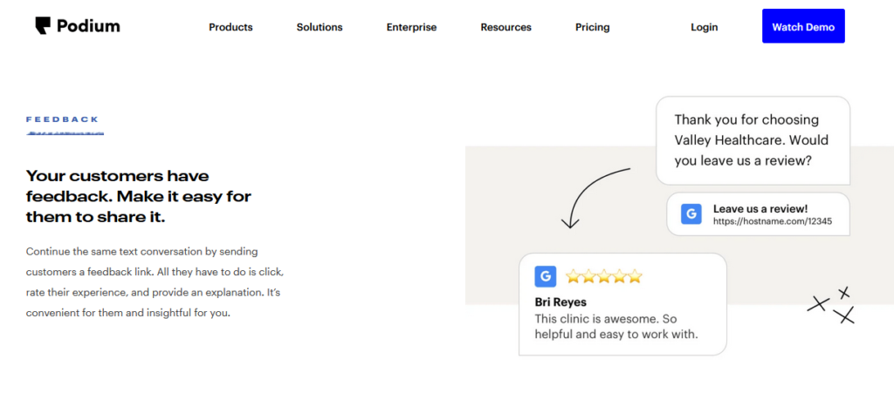Open the Enterprise menu
The width and height of the screenshot is (894, 393).
pyautogui.click(x=411, y=27)
